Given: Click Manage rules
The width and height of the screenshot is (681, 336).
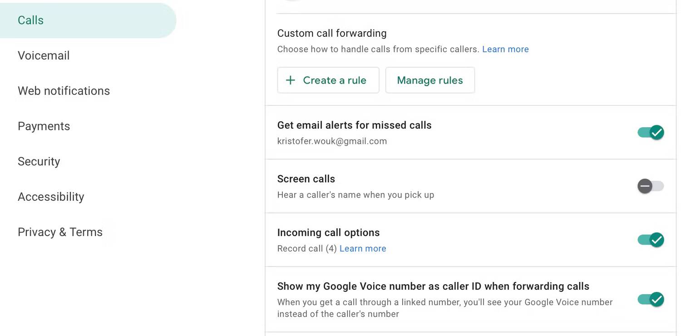Looking at the screenshot, I should tap(429, 80).
